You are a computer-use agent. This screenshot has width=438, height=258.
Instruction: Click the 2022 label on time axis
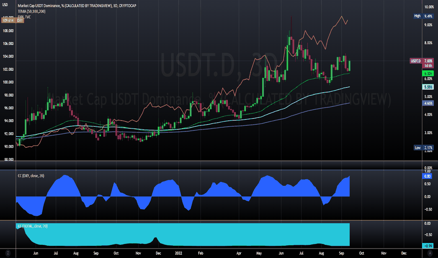(179, 253)
